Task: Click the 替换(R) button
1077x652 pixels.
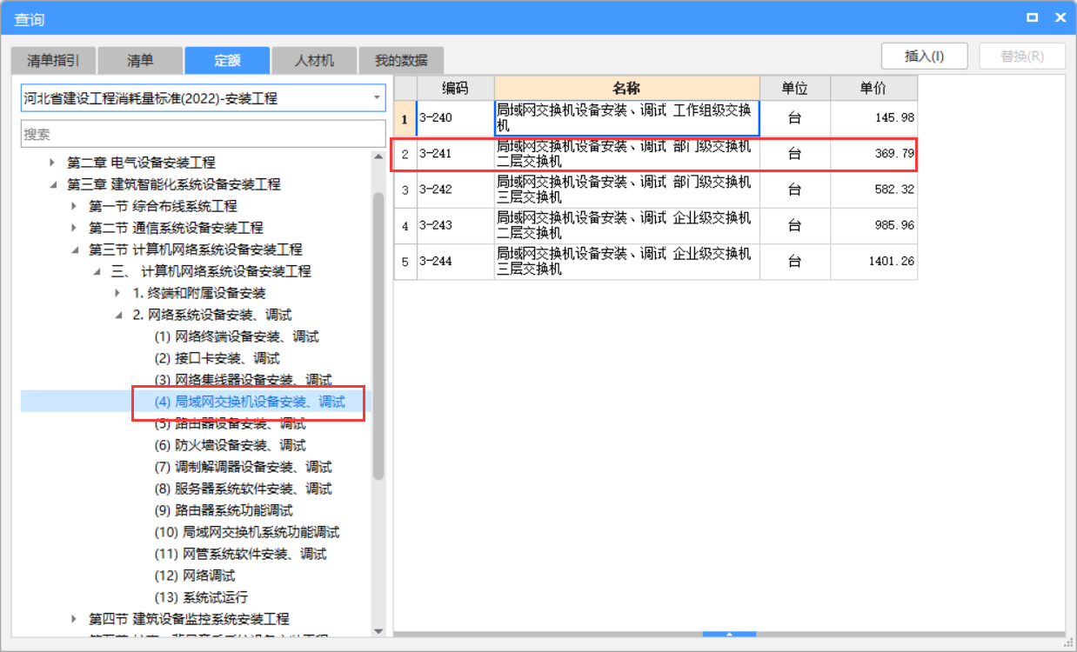Action: point(1022,56)
